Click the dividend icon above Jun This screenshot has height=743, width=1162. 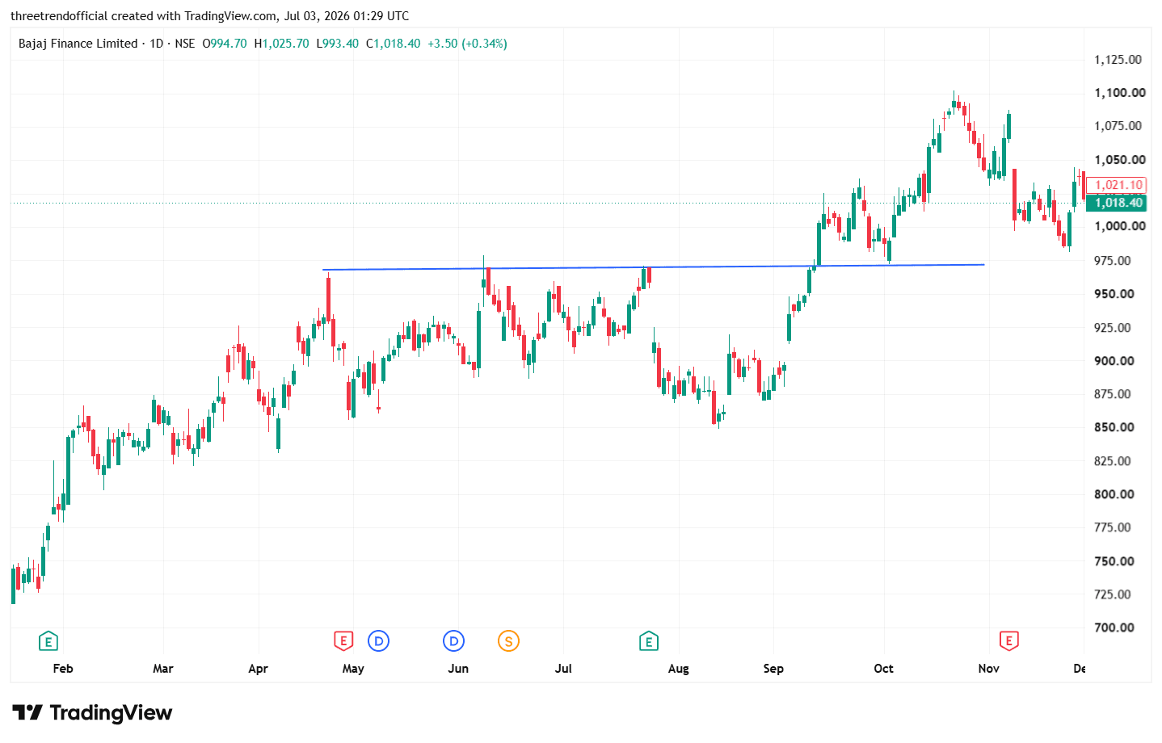[454, 641]
